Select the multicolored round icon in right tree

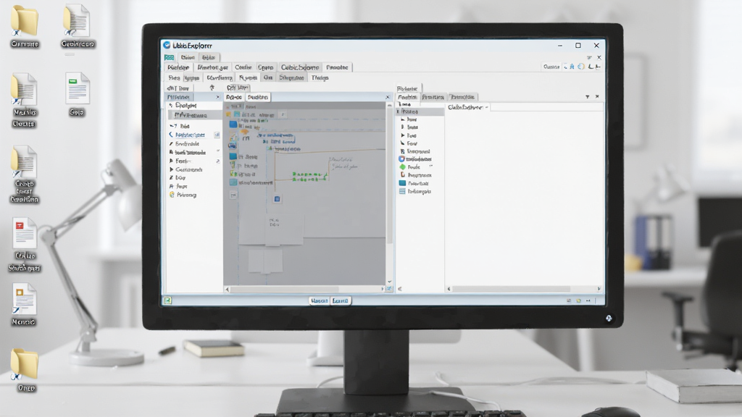(x=401, y=159)
